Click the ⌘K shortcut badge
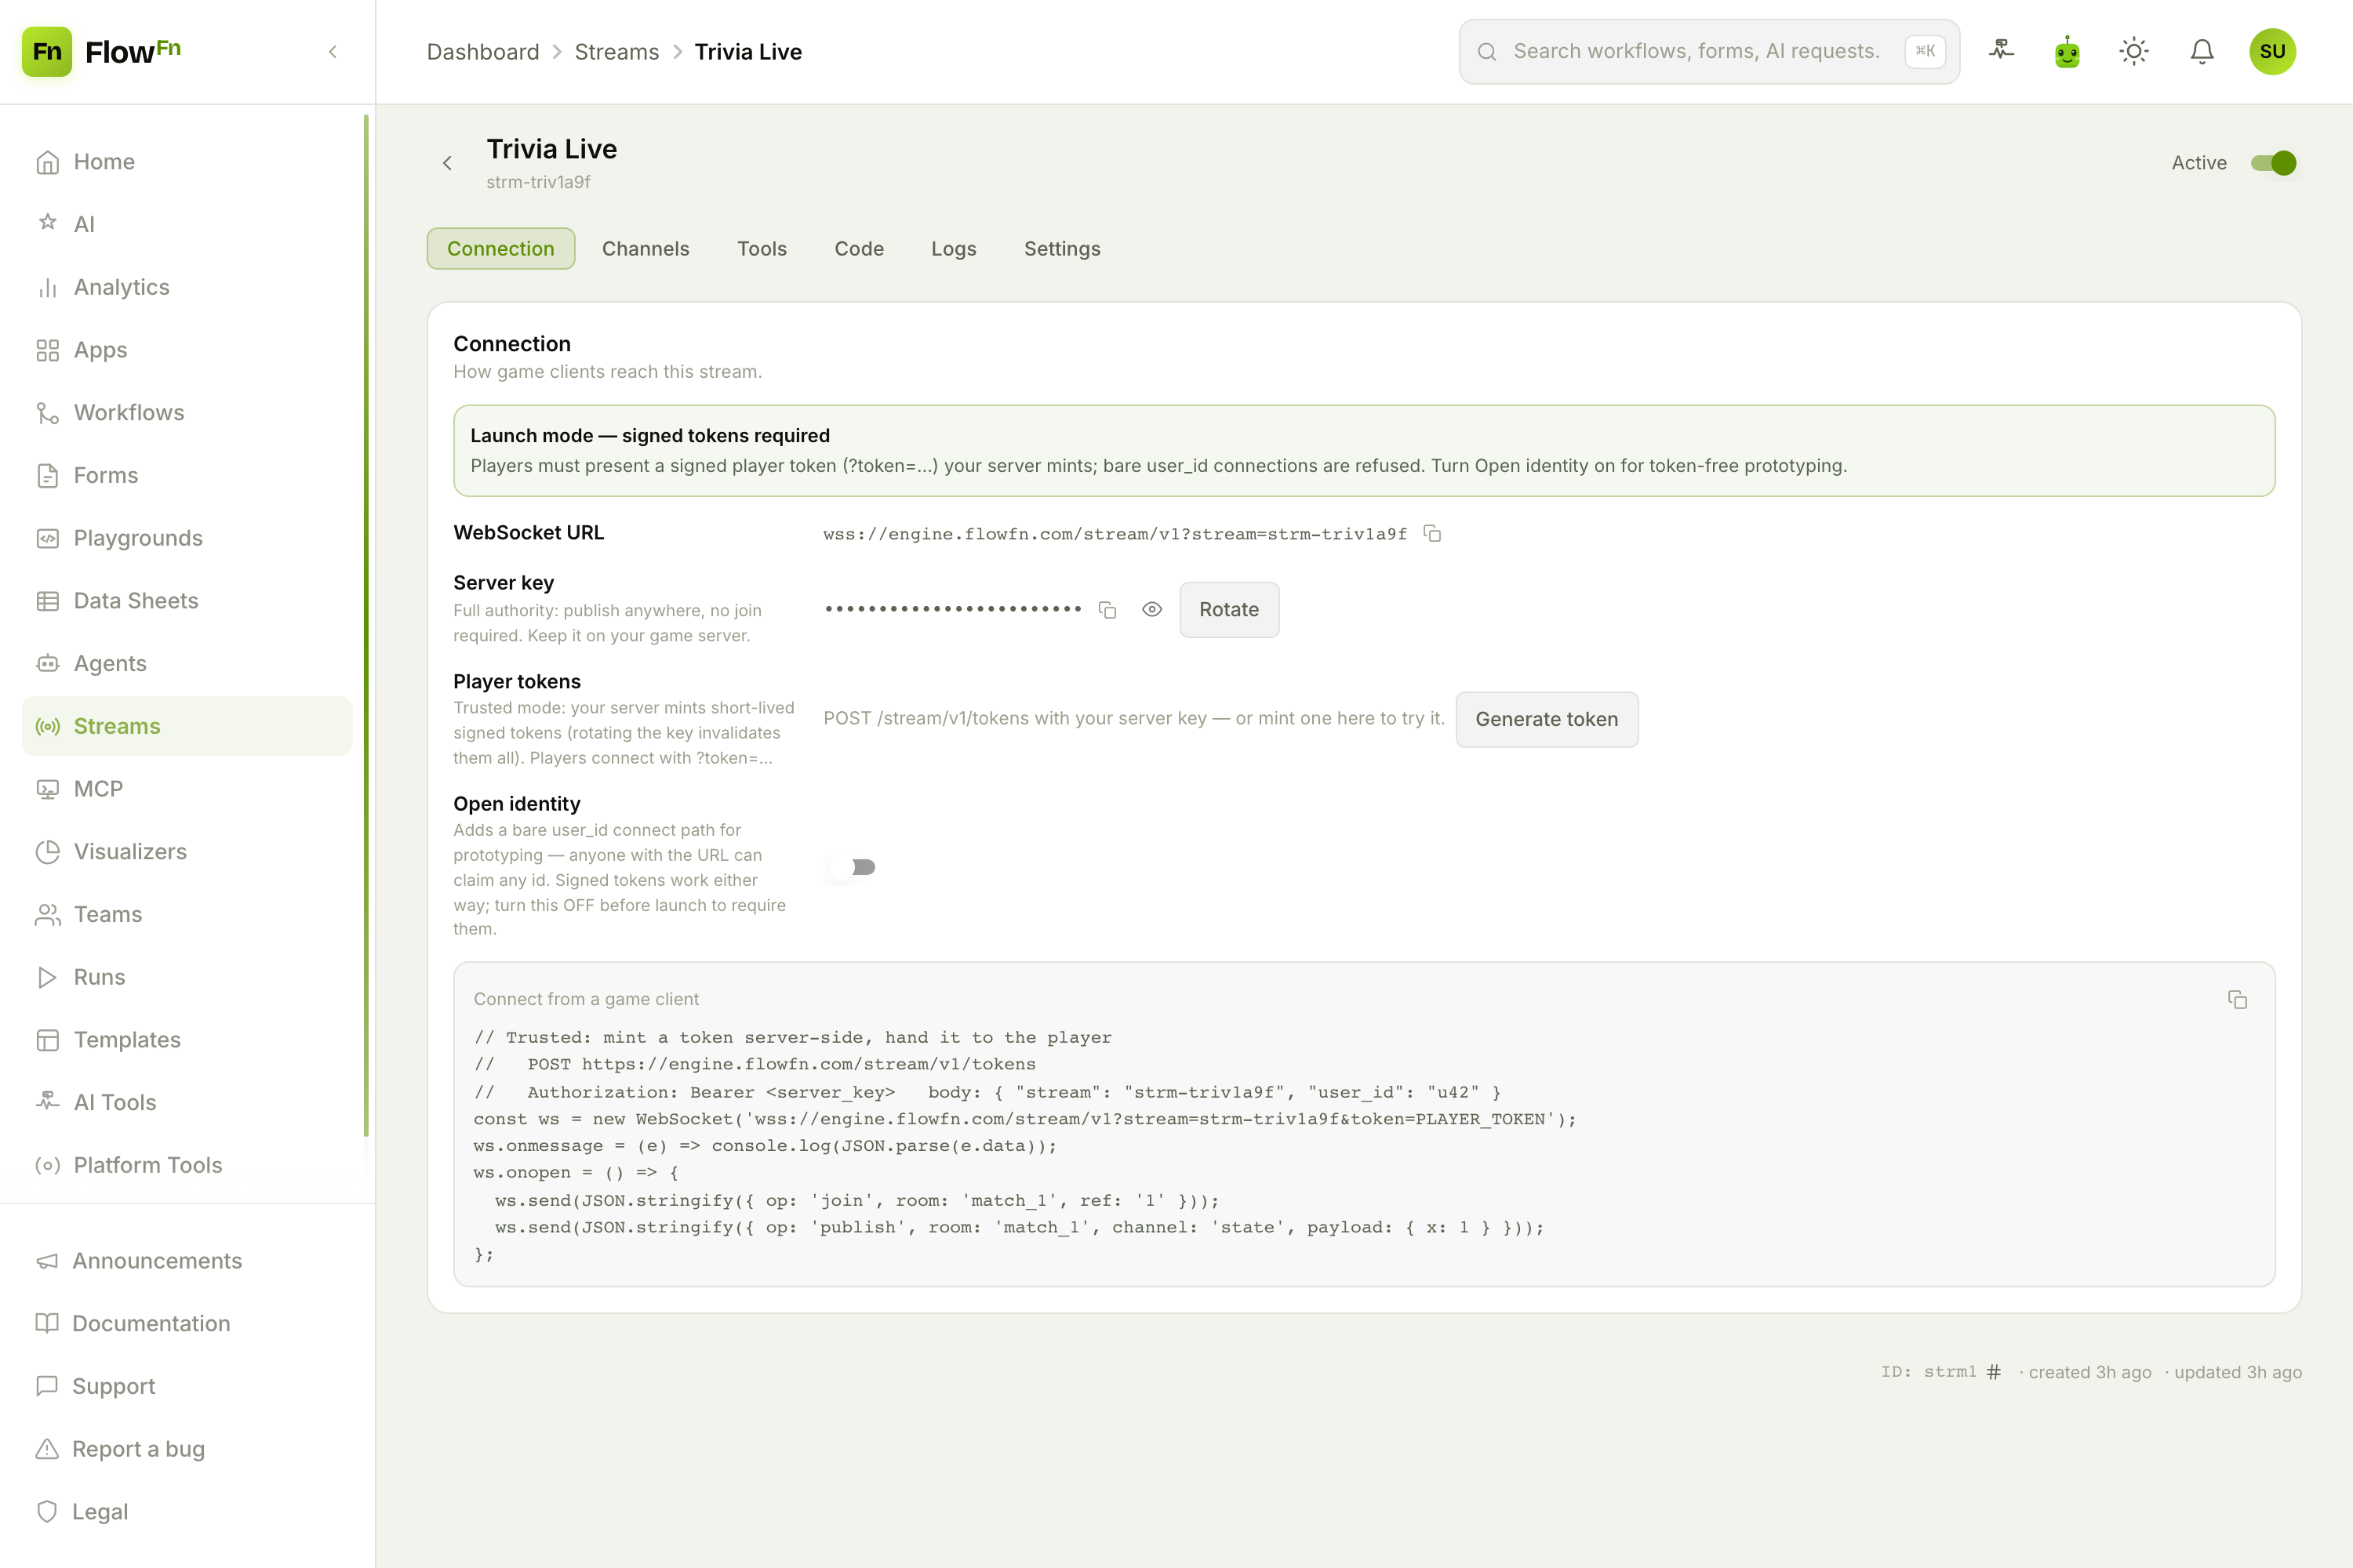 click(x=1925, y=51)
